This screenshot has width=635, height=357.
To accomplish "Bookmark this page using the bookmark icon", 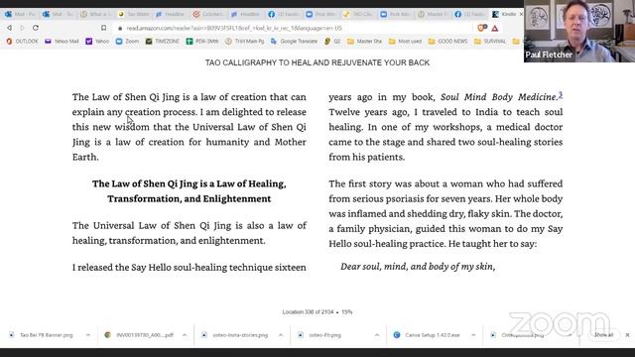I will pyautogui.click(x=103, y=28).
